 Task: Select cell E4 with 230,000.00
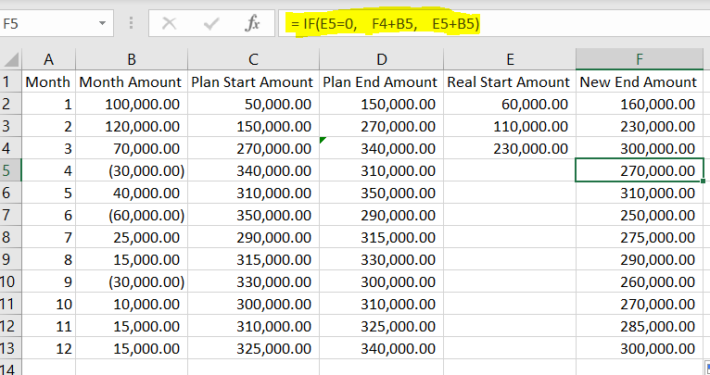[x=510, y=148]
